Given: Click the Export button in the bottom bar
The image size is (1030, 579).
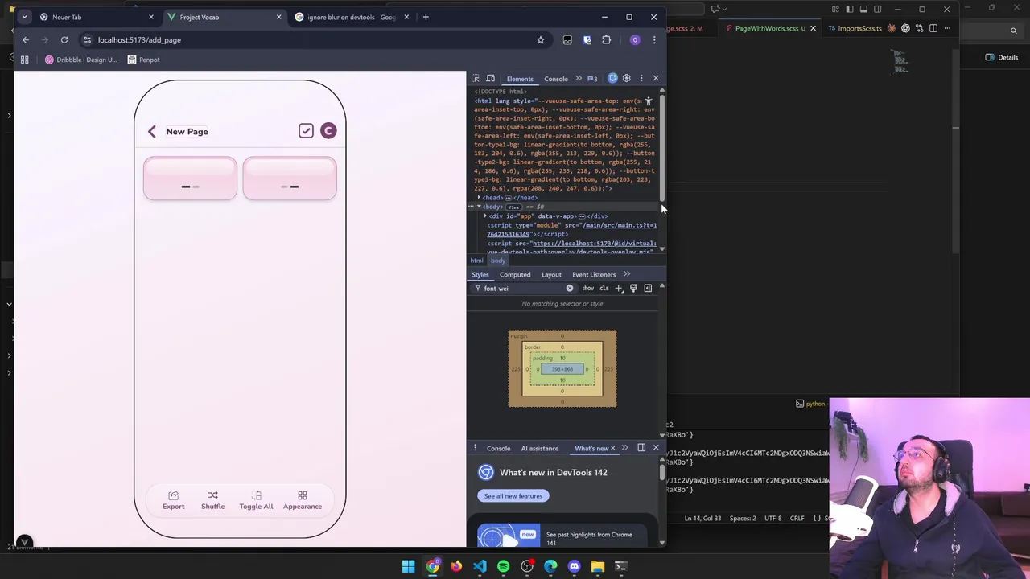Looking at the screenshot, I should pyautogui.click(x=173, y=500).
